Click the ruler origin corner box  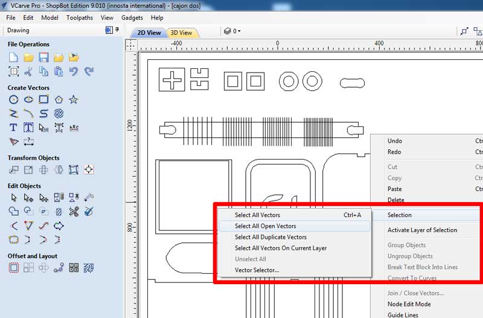pyautogui.click(x=130, y=45)
